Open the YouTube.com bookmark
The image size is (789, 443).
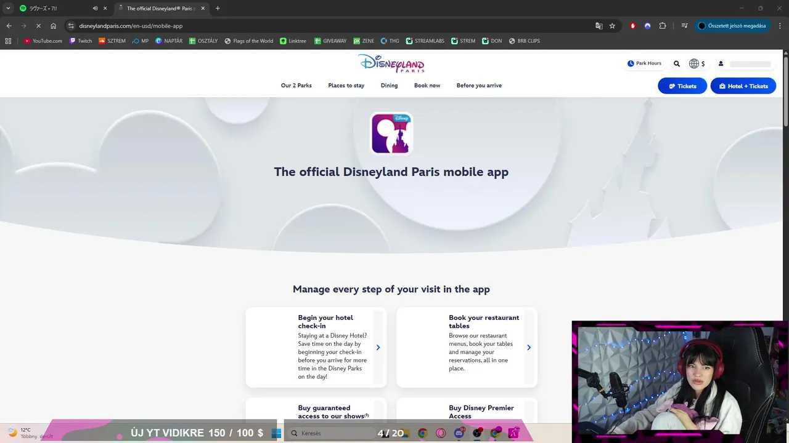[x=43, y=41]
